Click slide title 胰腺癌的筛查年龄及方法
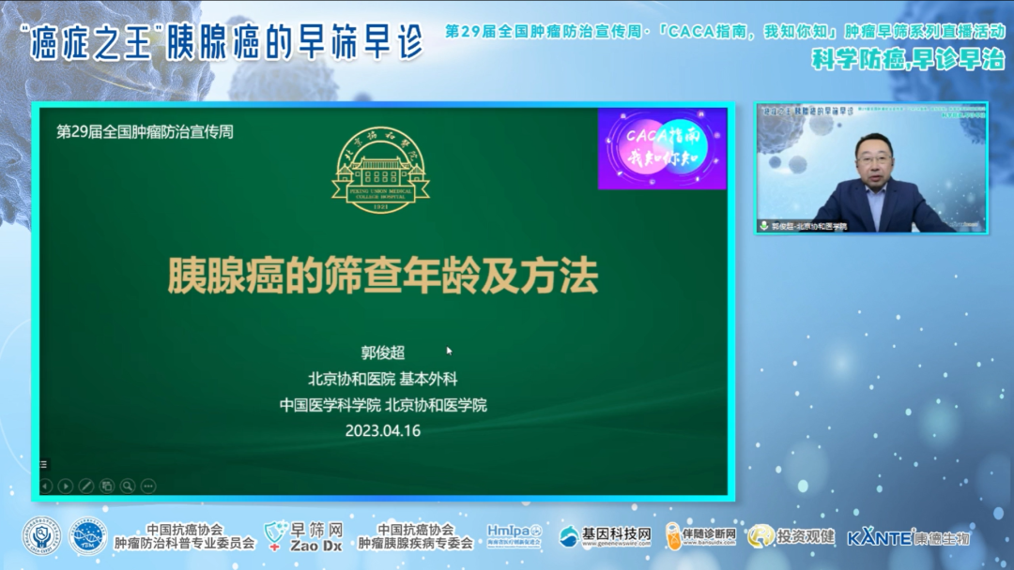The height and width of the screenshot is (570, 1014). (383, 276)
